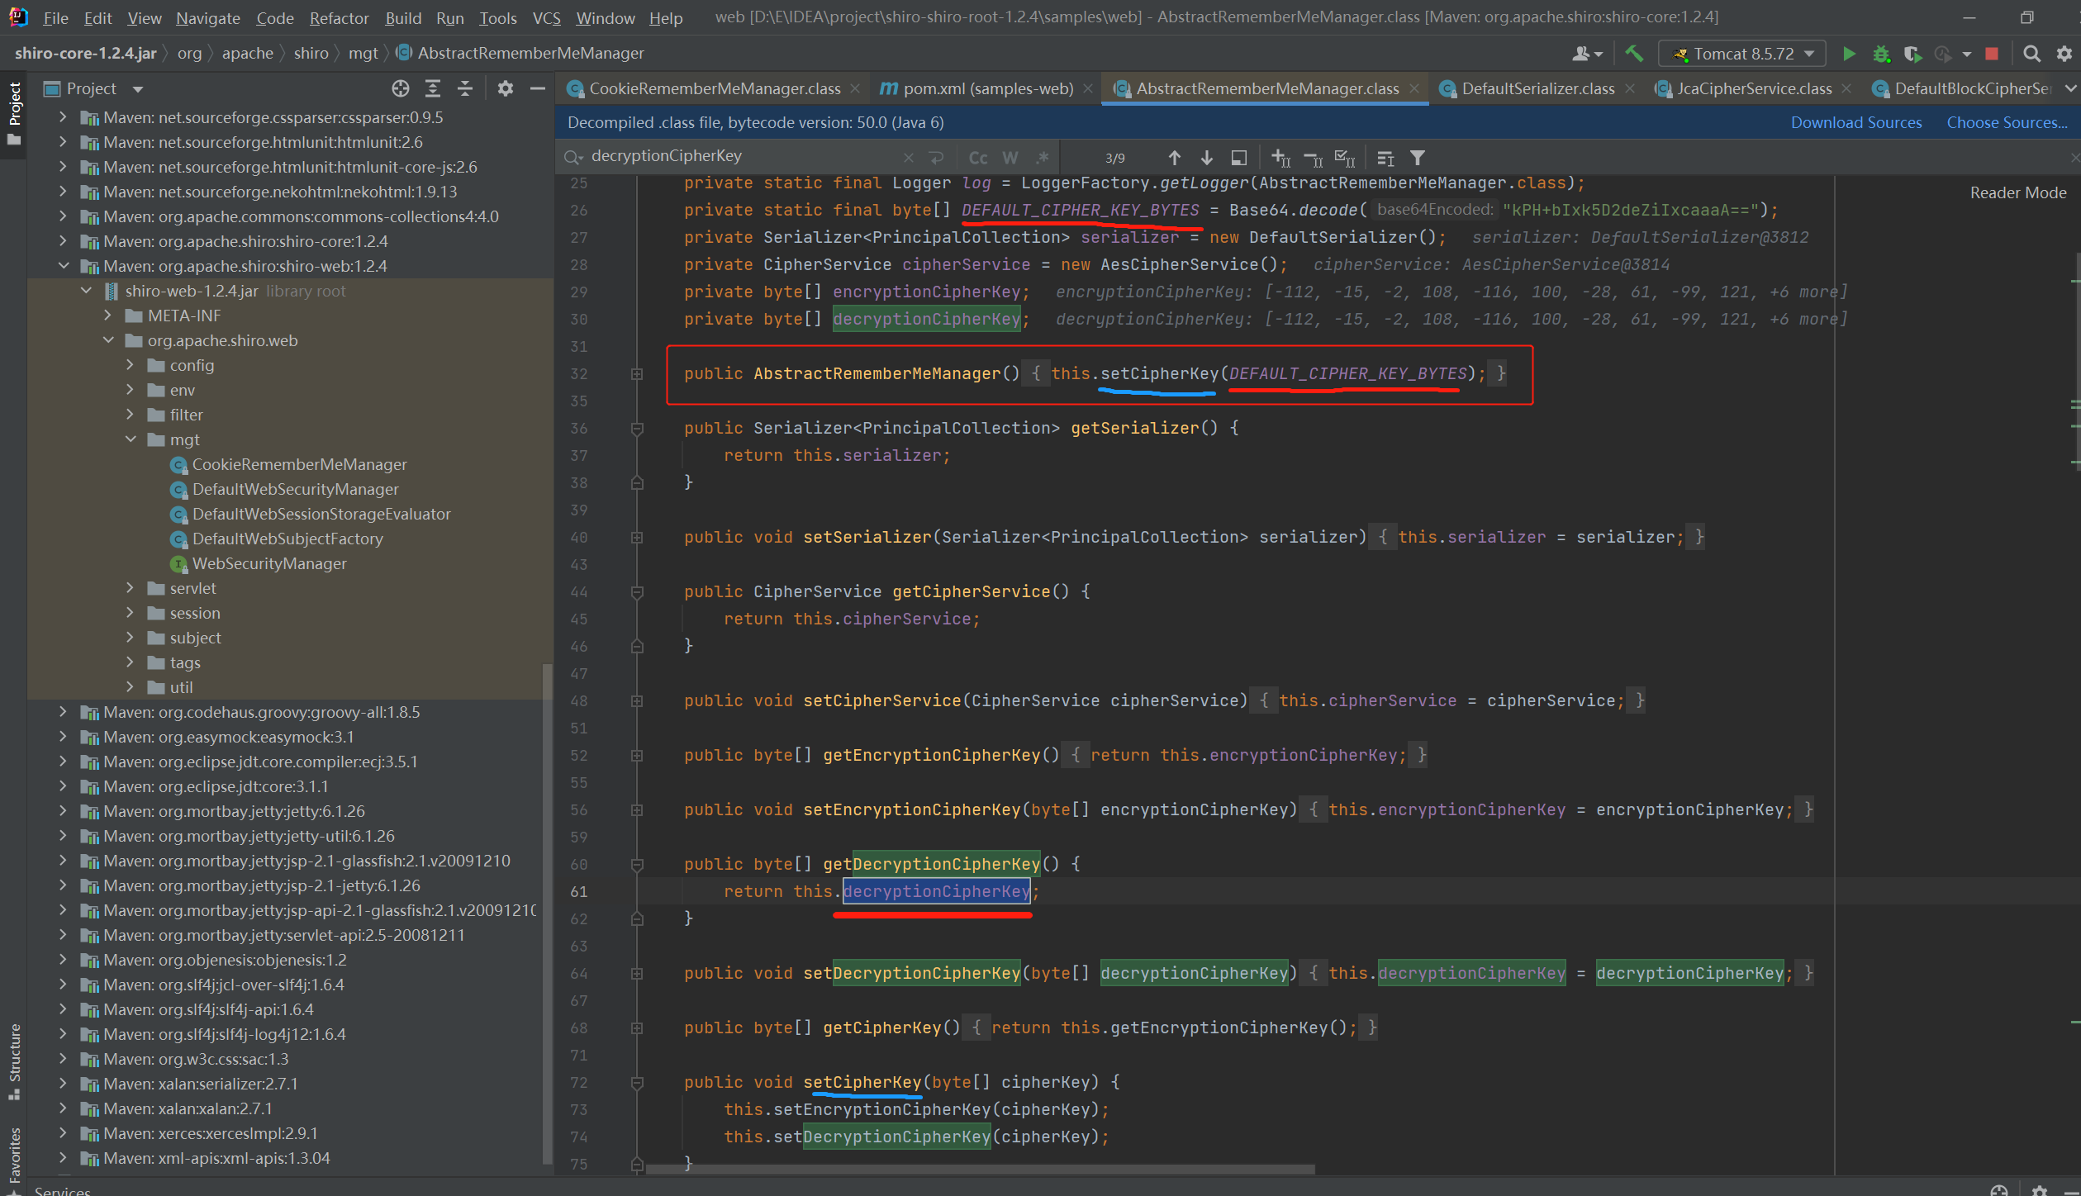Expand the servlet folder in tree
2081x1196 pixels.
(131, 588)
